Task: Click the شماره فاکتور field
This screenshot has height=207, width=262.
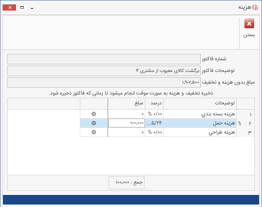Action: 104,59
